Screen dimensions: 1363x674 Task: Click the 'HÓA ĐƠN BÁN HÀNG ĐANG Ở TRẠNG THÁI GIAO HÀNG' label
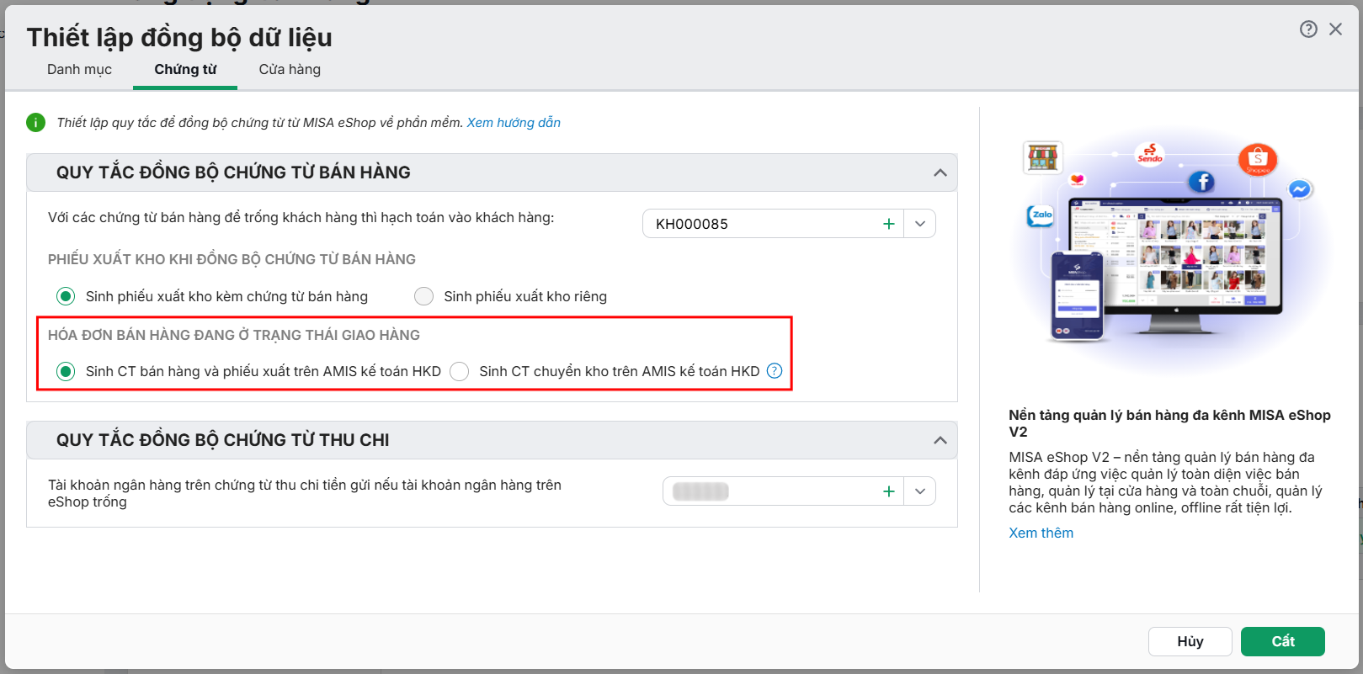coord(234,335)
